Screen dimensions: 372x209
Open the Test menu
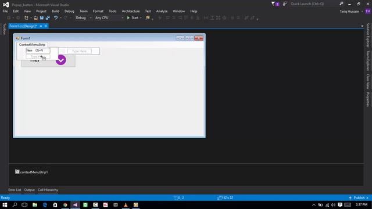(148, 11)
